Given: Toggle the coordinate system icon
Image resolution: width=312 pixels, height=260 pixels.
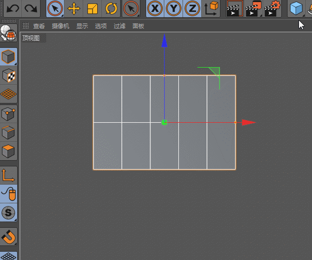Looking at the screenshot, I should [x=211, y=8].
